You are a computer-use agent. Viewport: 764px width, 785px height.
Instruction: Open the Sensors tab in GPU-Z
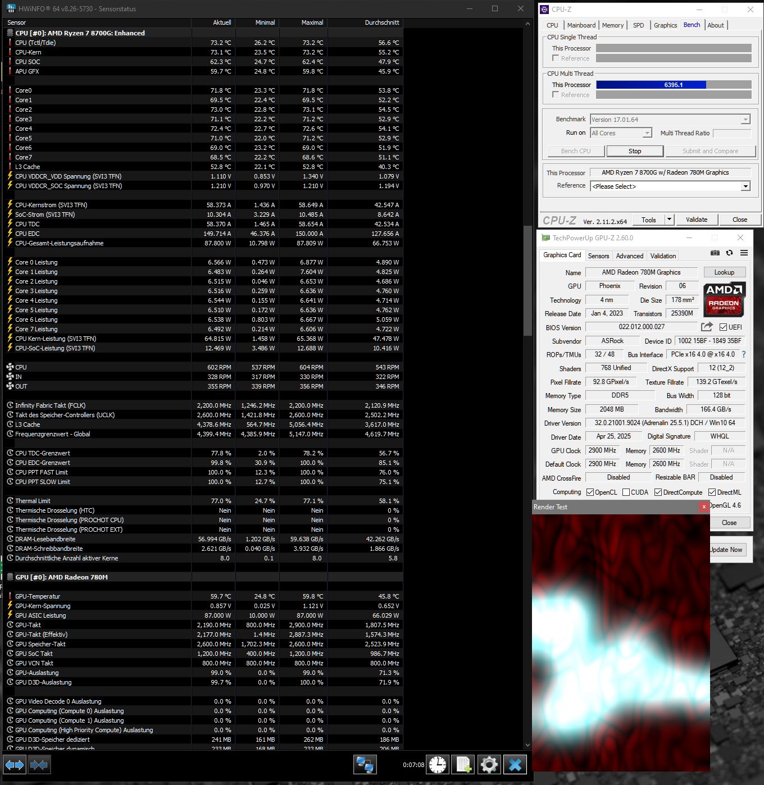click(598, 256)
